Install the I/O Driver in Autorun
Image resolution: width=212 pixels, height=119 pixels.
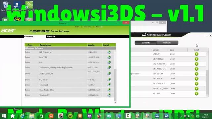(x=109, y=80)
